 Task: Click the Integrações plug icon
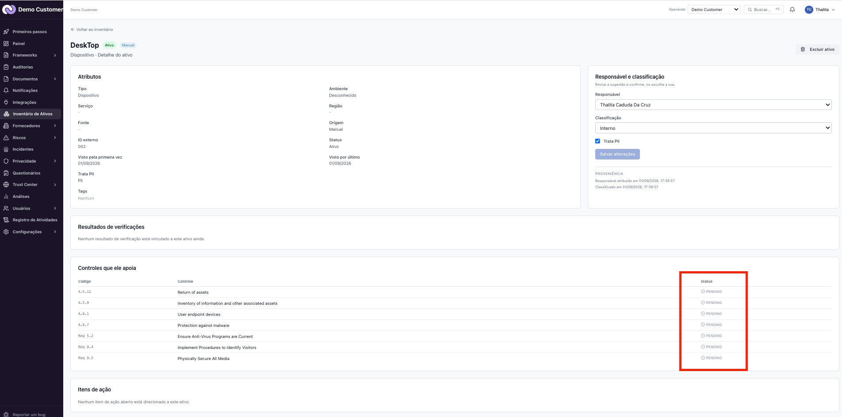coord(6,102)
